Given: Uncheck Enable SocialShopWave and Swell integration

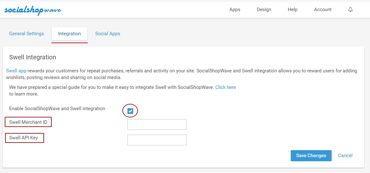Looking at the screenshot, I should tap(130, 111).
